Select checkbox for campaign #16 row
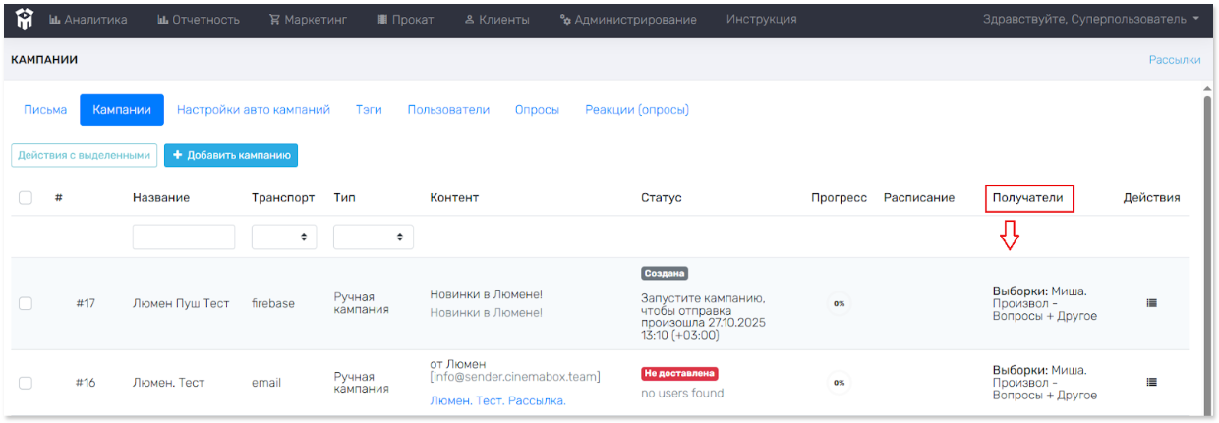The image size is (1219, 423). (x=26, y=382)
